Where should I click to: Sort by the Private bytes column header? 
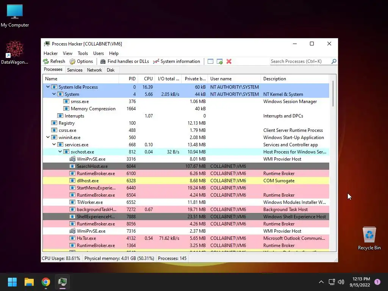tap(195, 79)
